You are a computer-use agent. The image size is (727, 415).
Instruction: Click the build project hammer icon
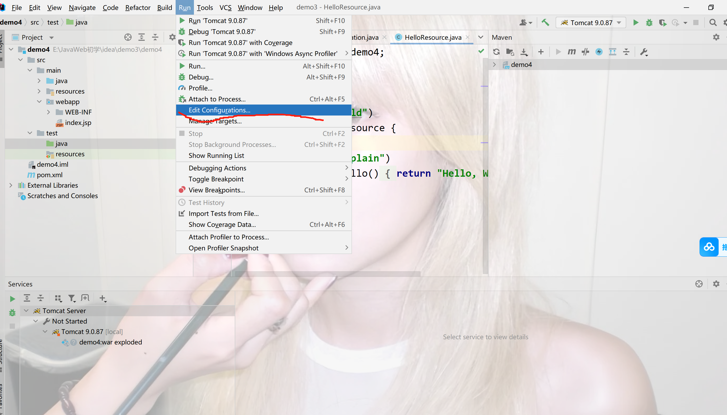click(545, 22)
